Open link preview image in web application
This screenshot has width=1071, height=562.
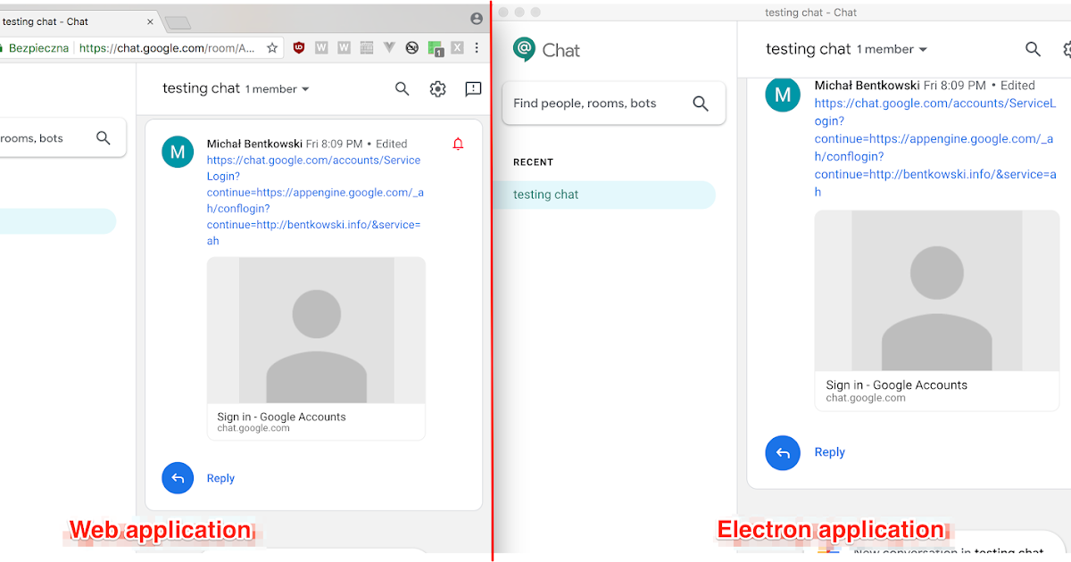(x=316, y=330)
